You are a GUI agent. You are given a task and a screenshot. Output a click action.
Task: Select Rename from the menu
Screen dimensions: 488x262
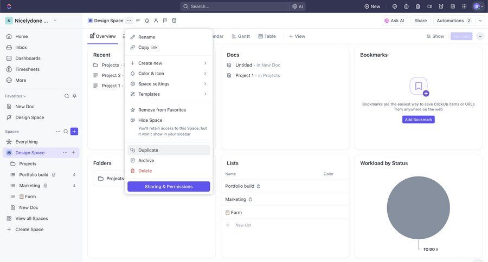click(x=169, y=37)
